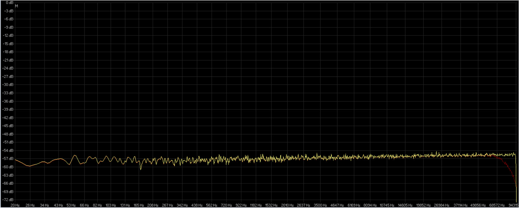This screenshot has height=208, width=519.
Task: Click the 2637 Hz frequency label
Action: 303,205
